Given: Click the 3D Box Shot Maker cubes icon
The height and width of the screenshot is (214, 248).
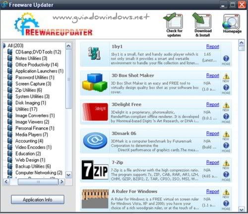Looking at the screenshot, I should pyautogui.click(x=95, y=82).
